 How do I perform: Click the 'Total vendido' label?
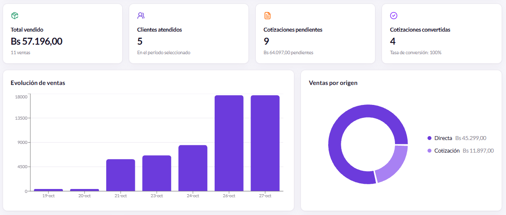(x=27, y=30)
